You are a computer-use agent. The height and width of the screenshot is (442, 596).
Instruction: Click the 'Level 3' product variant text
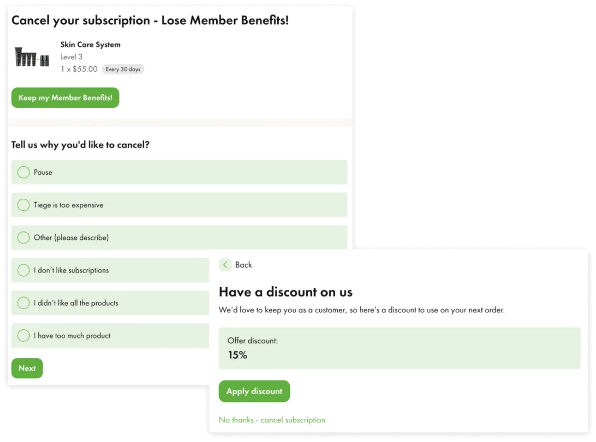(x=71, y=57)
